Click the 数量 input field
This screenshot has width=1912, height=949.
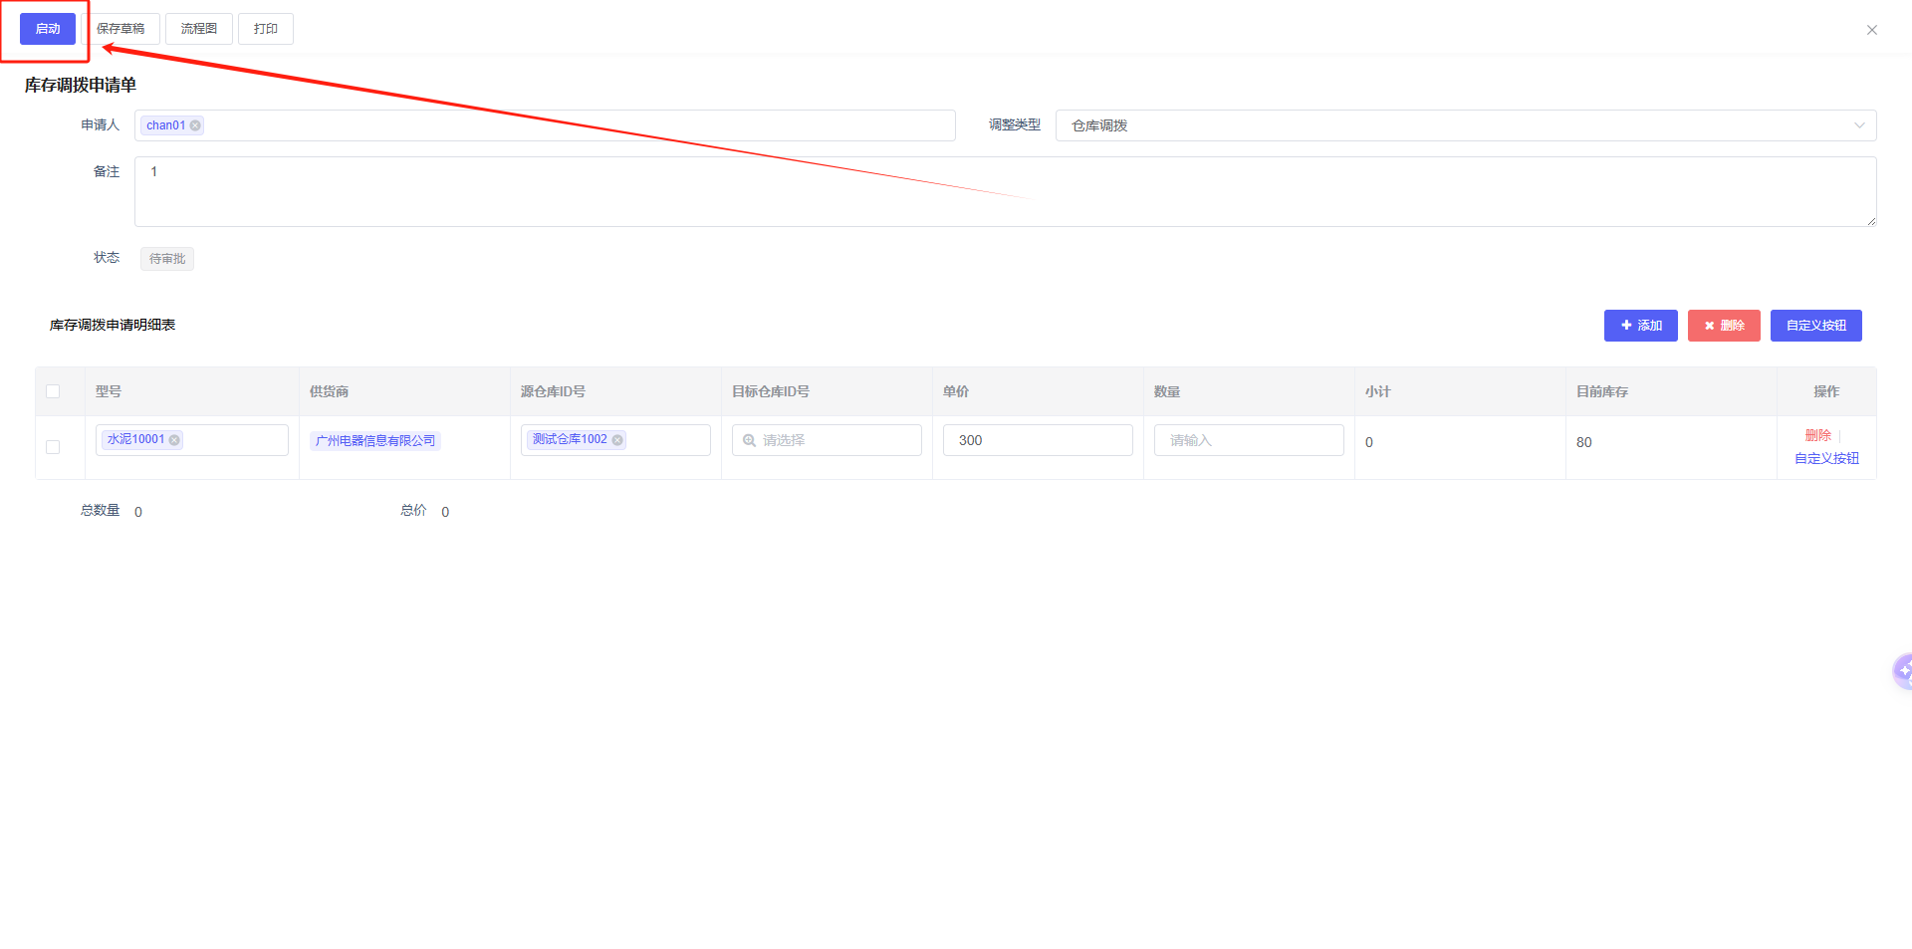point(1249,440)
